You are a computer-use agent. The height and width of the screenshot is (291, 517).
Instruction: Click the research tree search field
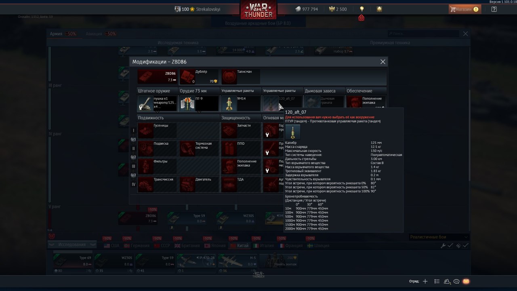[424, 34]
